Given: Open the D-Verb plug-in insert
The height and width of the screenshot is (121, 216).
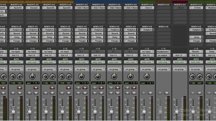Looking at the screenshot, I should tap(197, 8).
